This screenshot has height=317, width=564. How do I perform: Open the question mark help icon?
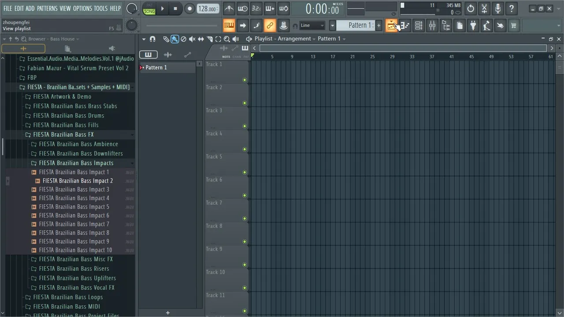[x=512, y=8]
